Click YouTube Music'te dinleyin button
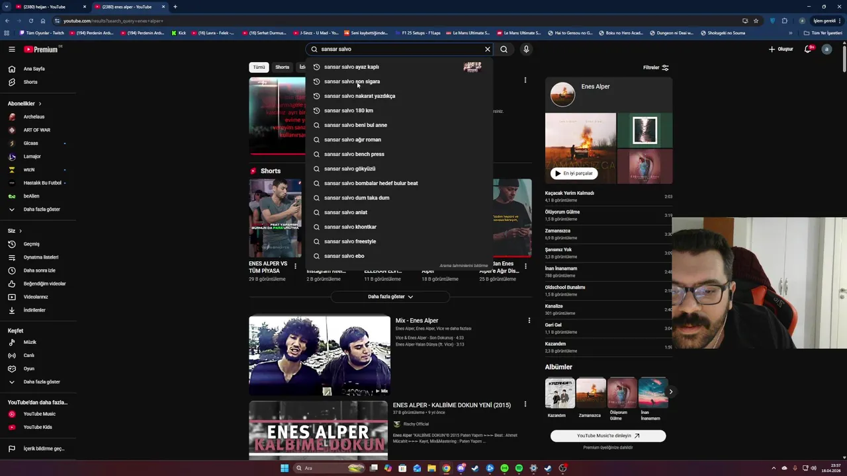 click(608, 436)
